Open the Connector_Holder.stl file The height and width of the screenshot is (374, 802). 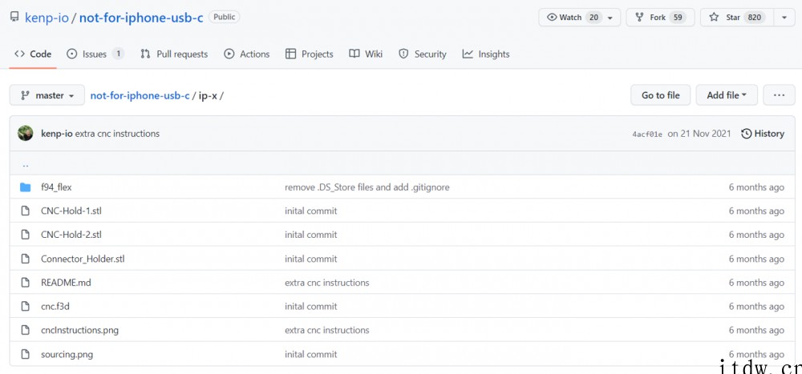(83, 259)
